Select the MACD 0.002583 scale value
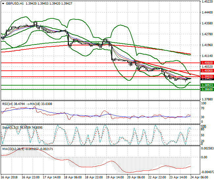Viewport: 214px width, 181px height. [207, 148]
